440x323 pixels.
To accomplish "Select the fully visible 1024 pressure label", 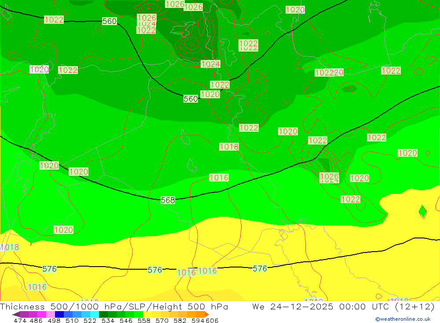I will tap(210, 64).
